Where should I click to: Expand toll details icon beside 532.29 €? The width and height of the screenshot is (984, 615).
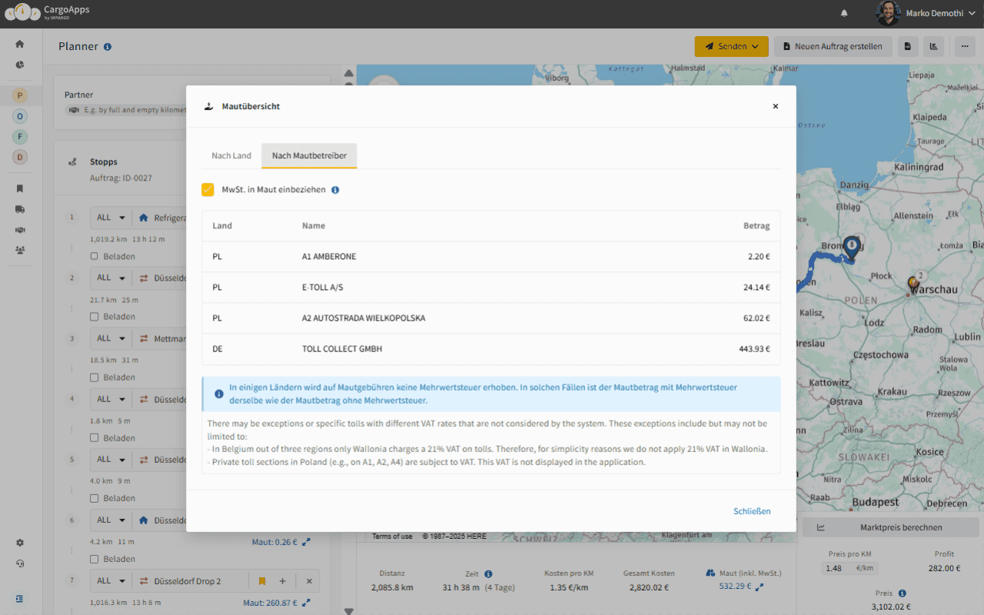pos(760,587)
